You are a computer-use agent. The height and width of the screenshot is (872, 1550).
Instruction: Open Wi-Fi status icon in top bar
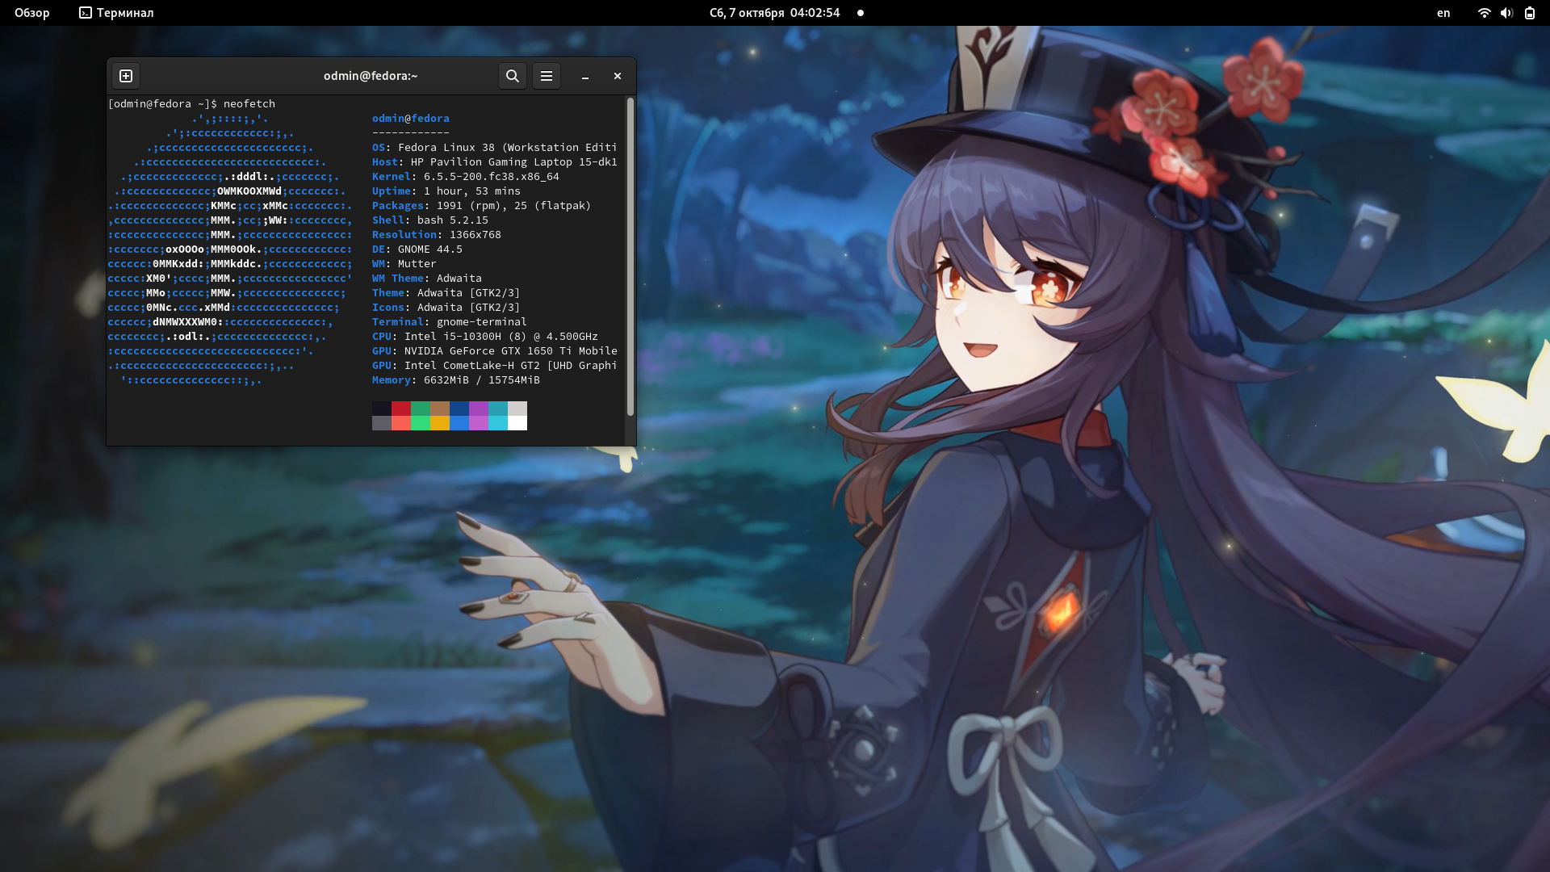click(x=1484, y=13)
